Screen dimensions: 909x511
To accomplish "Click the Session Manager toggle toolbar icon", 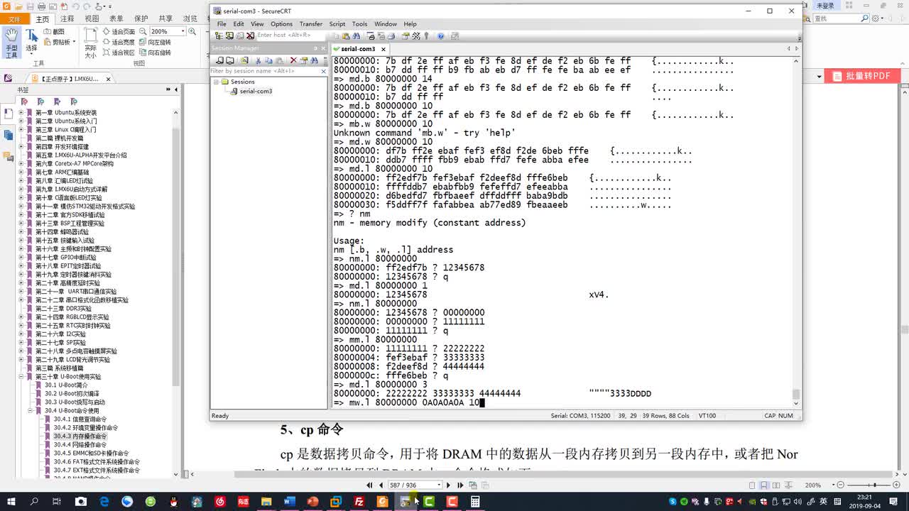I will click(x=219, y=35).
